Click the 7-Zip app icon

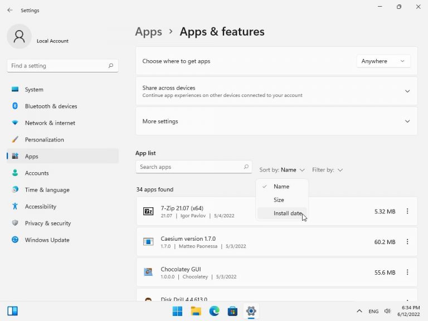148,211
